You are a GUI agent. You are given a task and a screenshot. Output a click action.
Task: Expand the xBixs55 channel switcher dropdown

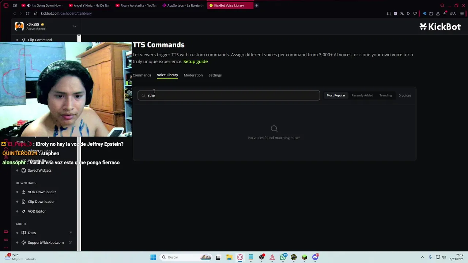pyautogui.click(x=74, y=26)
